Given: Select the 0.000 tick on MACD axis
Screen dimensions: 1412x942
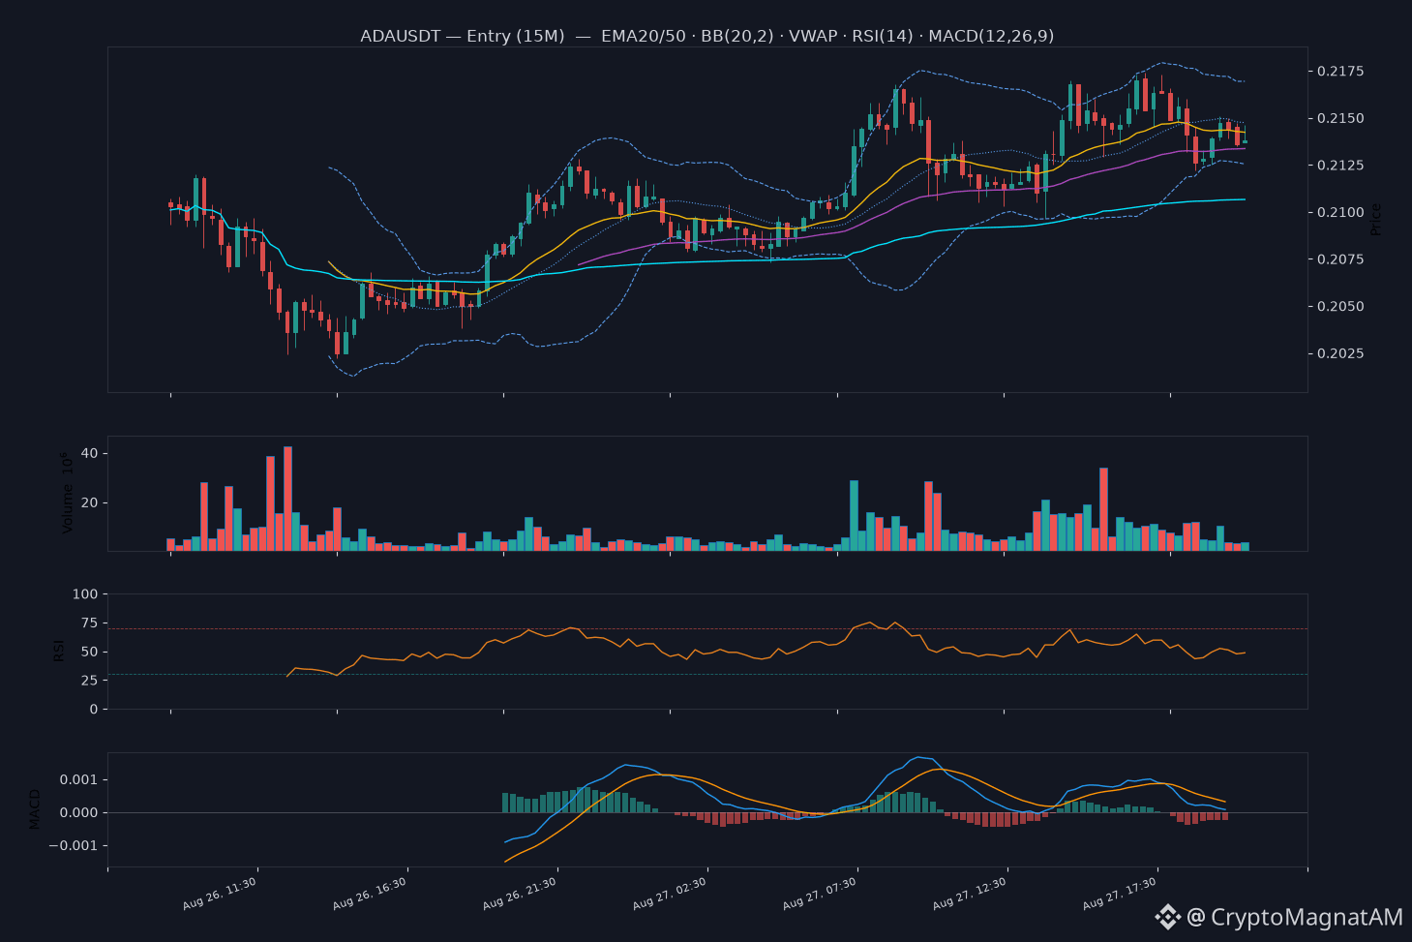Looking at the screenshot, I should pos(77,812).
